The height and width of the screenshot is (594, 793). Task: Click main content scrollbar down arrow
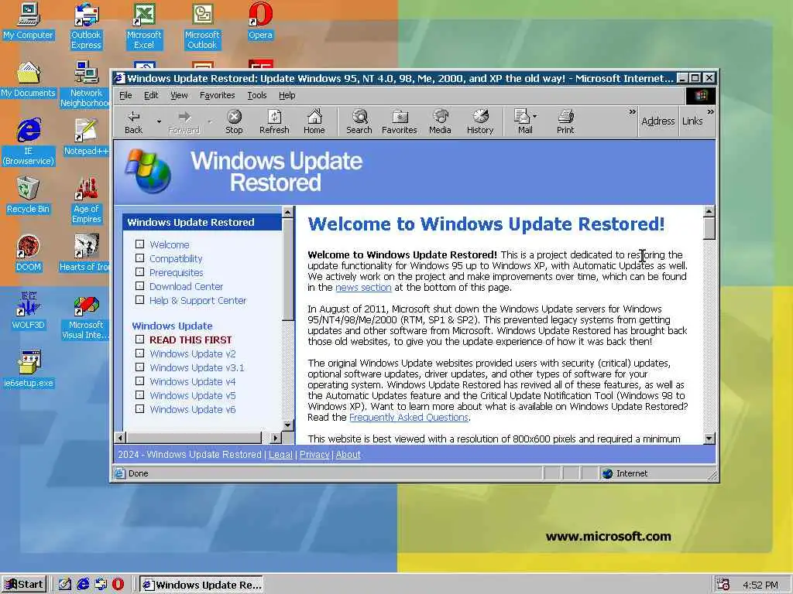[x=709, y=439]
